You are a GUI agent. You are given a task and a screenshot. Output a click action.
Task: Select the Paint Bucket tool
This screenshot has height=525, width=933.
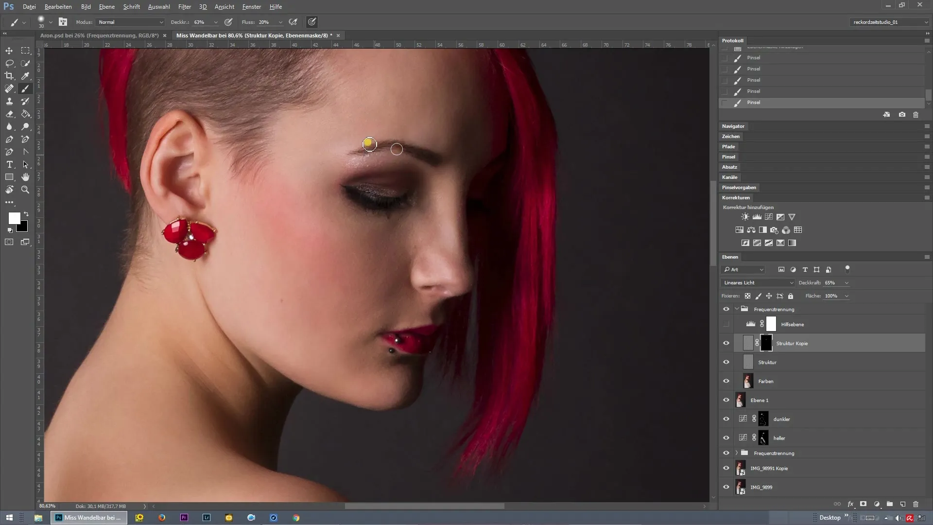tap(25, 114)
